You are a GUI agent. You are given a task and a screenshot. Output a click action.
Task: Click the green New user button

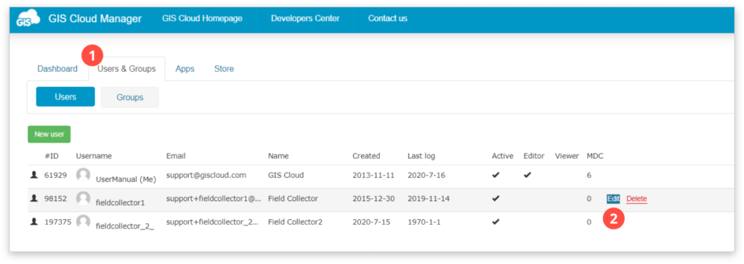tap(49, 134)
